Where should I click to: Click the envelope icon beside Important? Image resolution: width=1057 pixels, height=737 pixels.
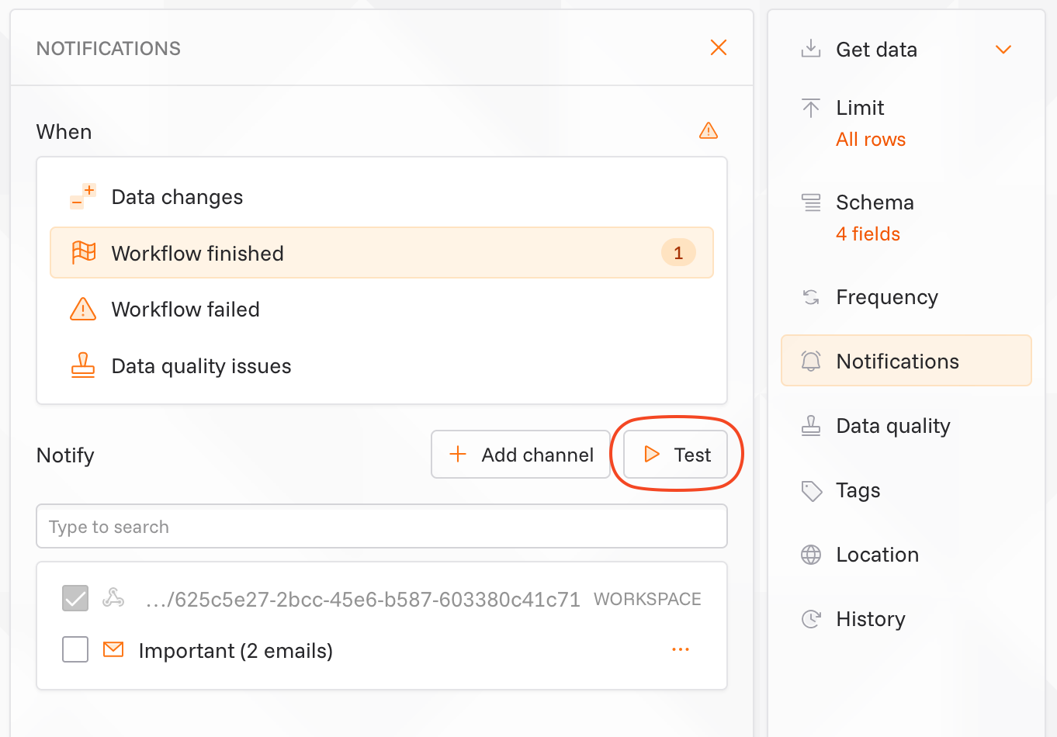click(x=113, y=649)
